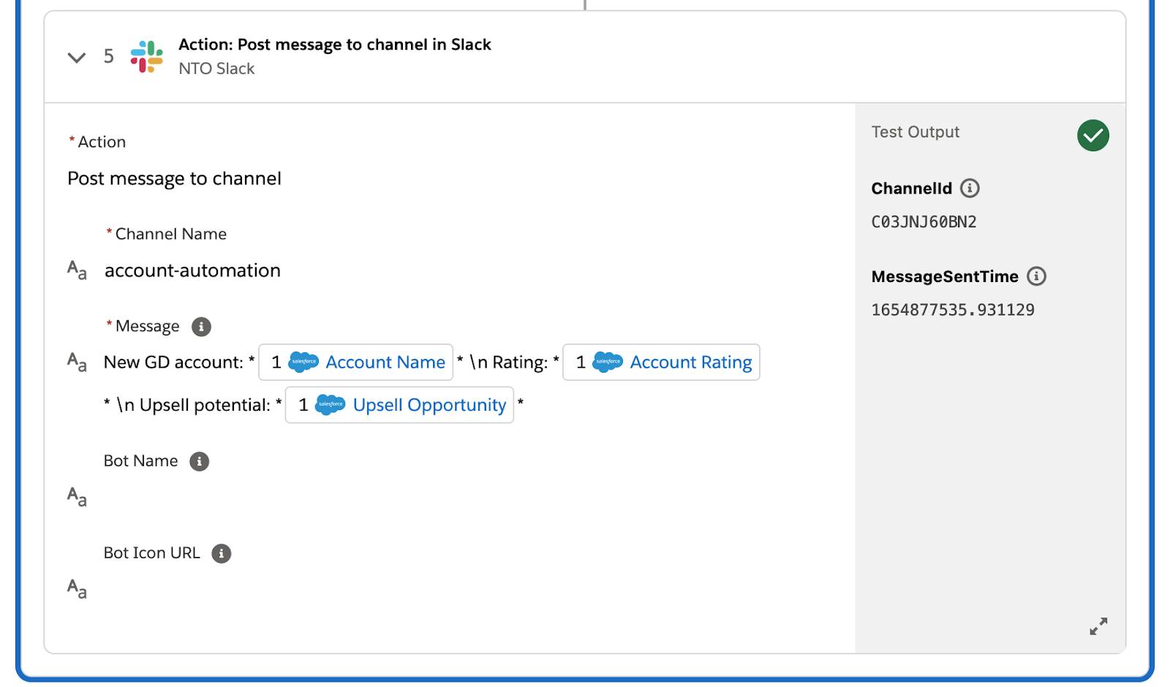Screen dimensions: 1170x687
Task: Toggle text mode icon for Bot Name
Action: [x=77, y=496]
